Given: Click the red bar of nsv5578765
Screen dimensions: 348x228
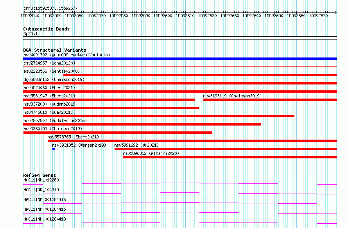Looking at the screenshot, I should pyautogui.click(x=192, y=141).
